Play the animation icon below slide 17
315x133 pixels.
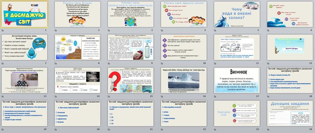pos(215,96)
